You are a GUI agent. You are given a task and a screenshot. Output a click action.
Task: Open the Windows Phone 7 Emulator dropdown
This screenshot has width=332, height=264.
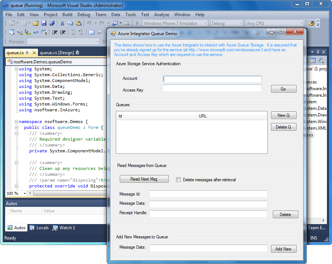pos(206,23)
